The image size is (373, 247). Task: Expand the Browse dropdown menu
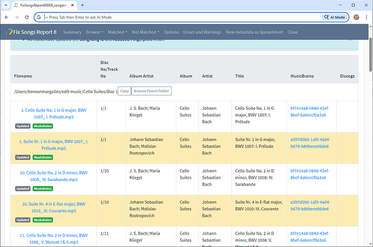click(x=95, y=32)
